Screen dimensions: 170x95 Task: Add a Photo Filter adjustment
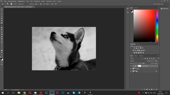pyautogui.click(x=140, y=50)
